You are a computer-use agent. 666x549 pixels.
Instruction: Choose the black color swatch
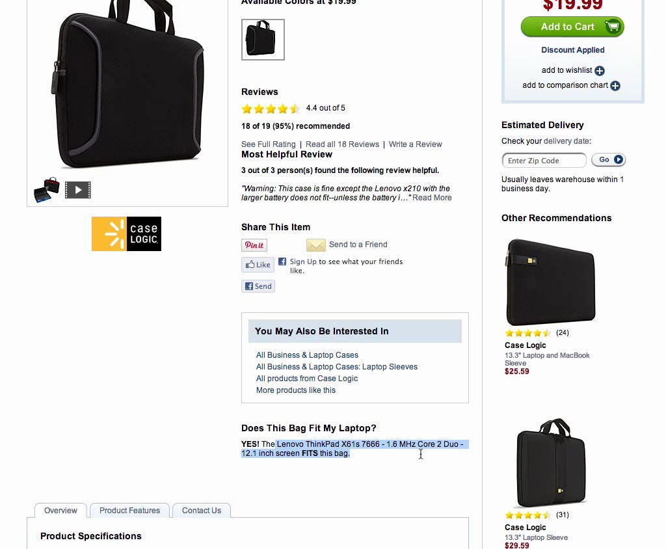[263, 40]
